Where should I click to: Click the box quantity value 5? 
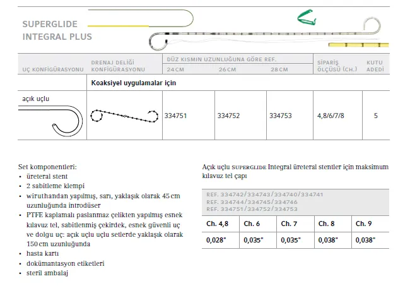tap(376, 116)
